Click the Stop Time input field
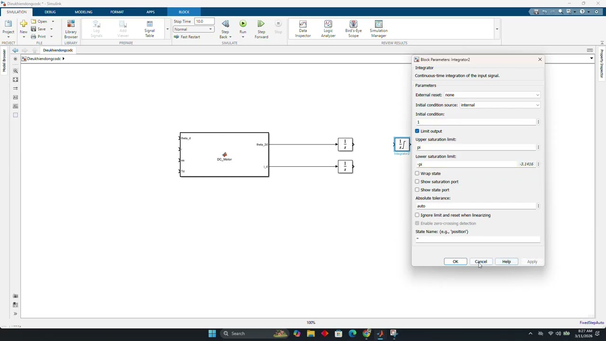 [205, 21]
